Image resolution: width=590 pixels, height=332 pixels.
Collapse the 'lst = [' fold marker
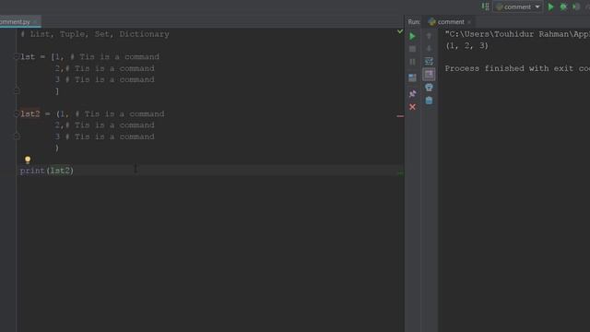click(x=17, y=57)
